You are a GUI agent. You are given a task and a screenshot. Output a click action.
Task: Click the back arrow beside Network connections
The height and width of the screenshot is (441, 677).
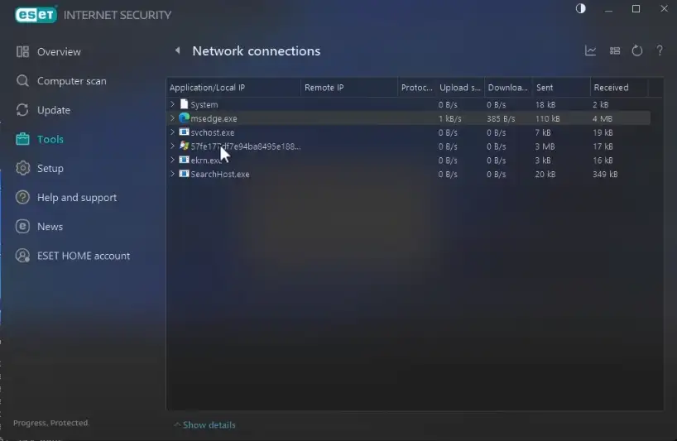(x=177, y=51)
